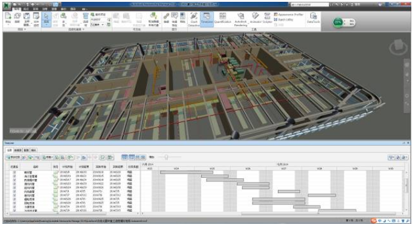Open the Auto-Add Tasks dropdown in TimeLiner
Viewport: 418px width, 225px height.
[x=31, y=157]
